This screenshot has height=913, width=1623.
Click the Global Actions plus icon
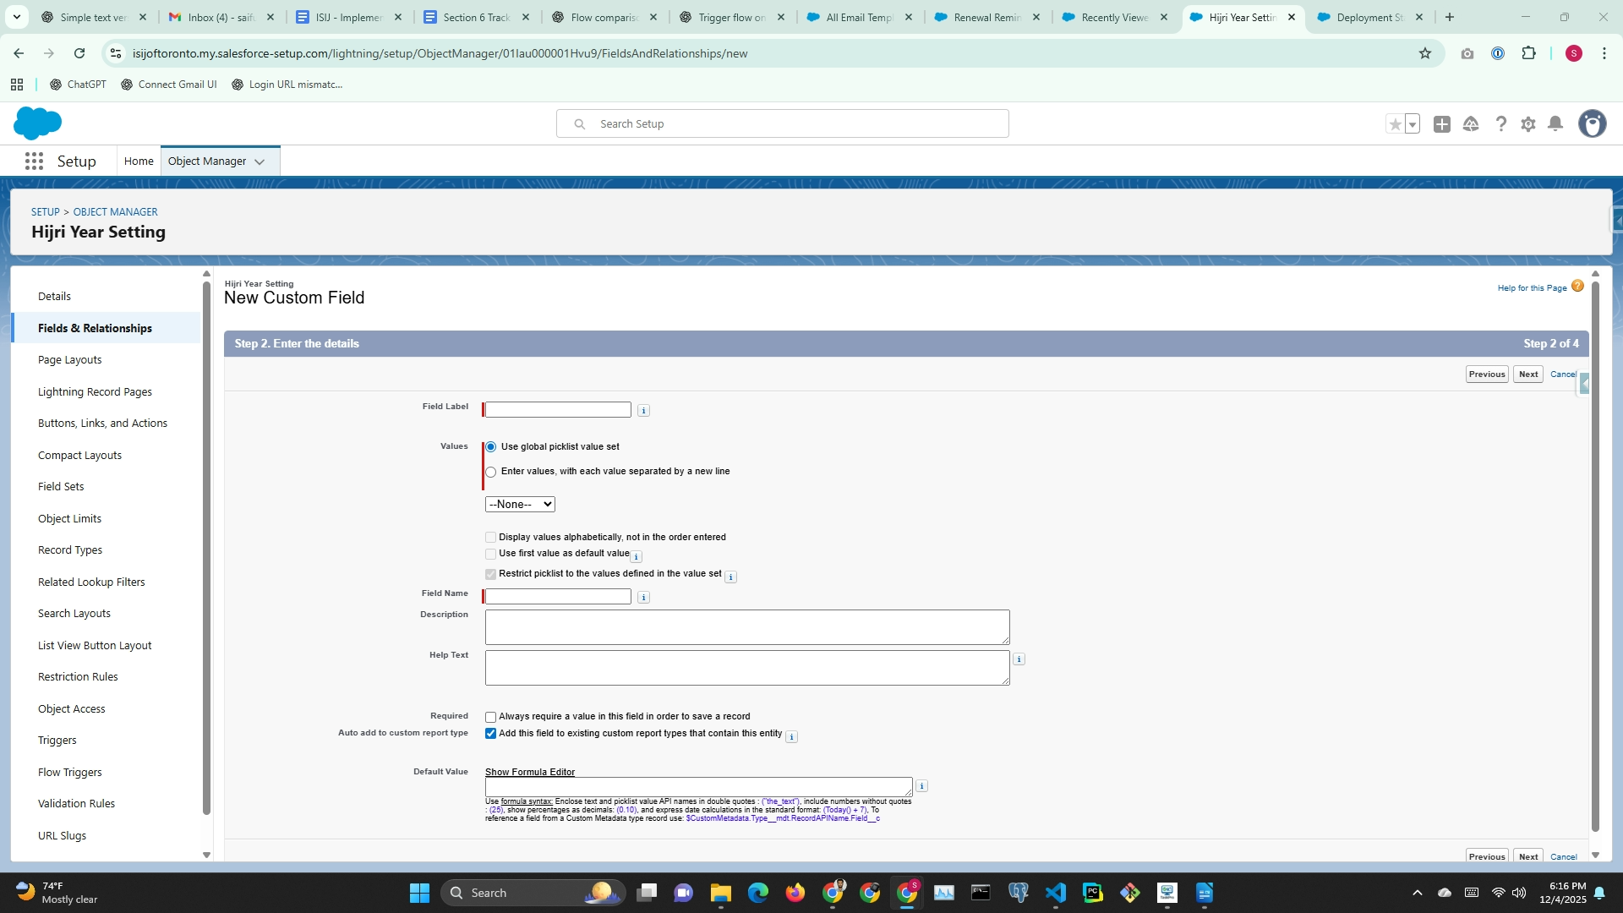click(1442, 124)
